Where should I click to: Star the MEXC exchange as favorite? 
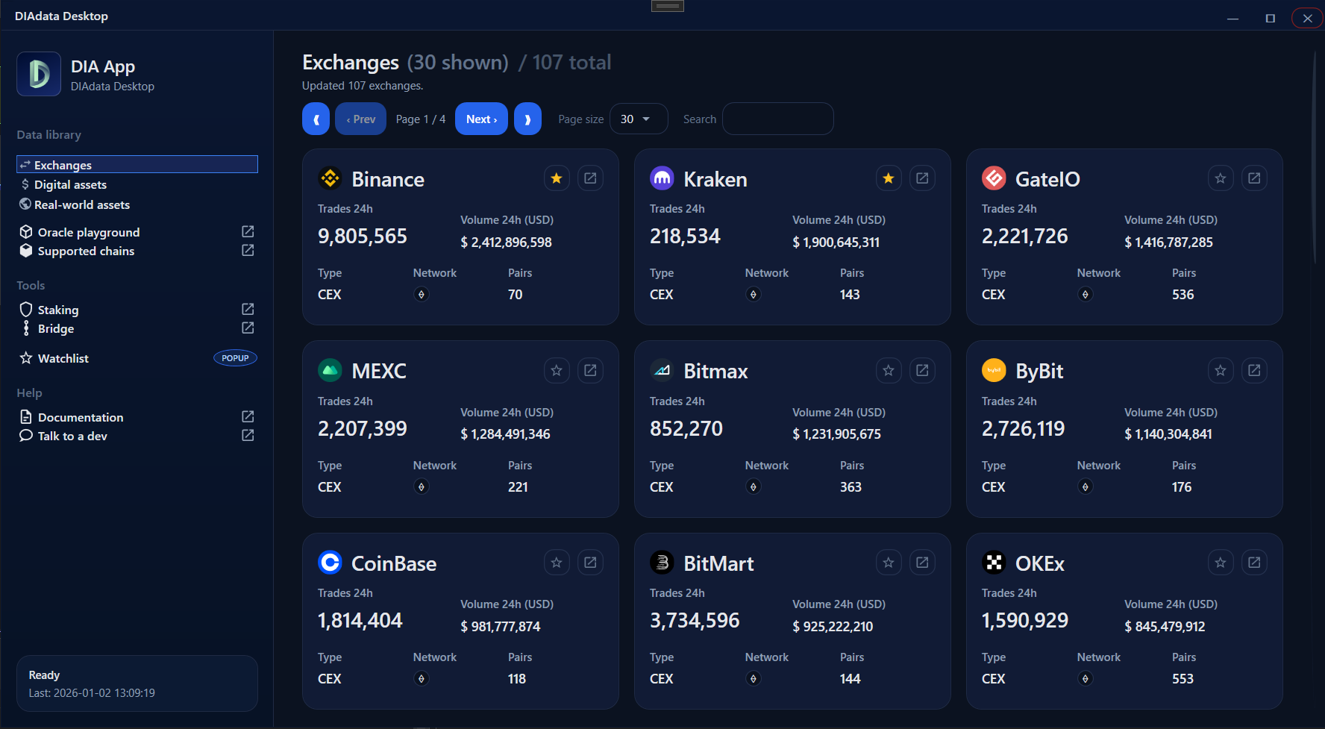(557, 371)
